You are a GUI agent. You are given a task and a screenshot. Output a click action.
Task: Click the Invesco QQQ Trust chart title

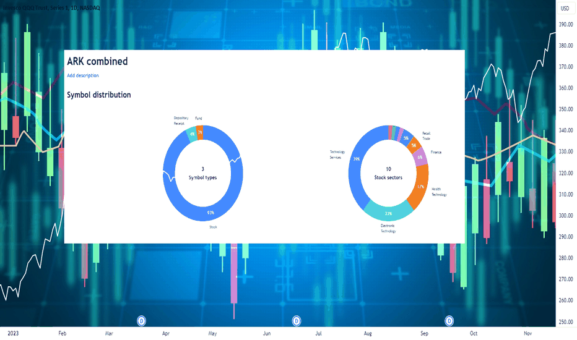pos(52,7)
